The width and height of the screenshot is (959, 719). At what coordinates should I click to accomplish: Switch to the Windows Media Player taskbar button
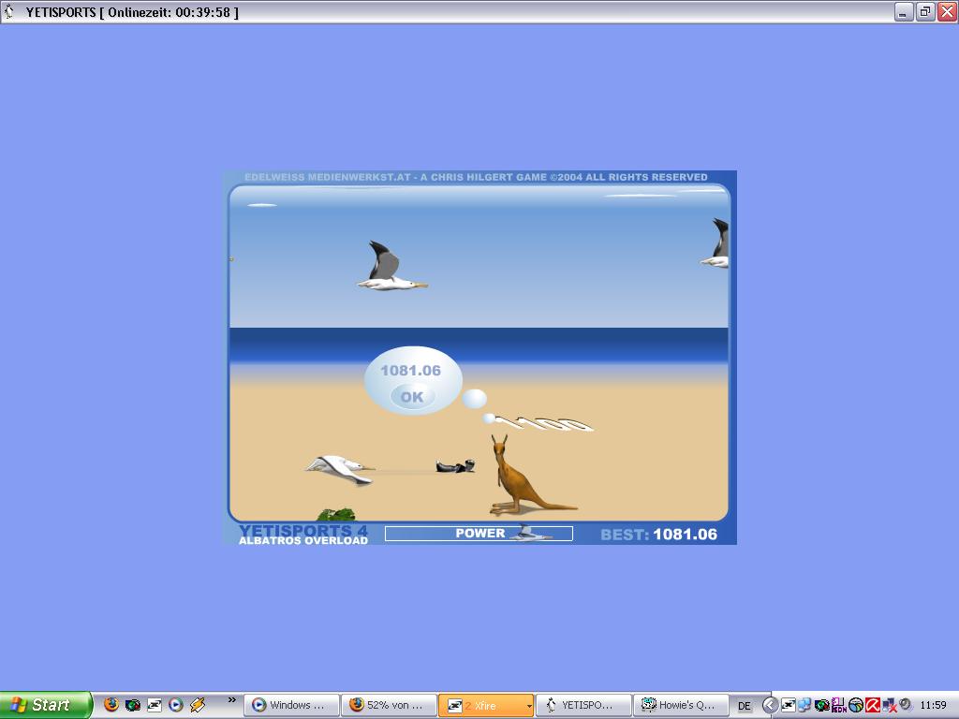[x=292, y=705]
